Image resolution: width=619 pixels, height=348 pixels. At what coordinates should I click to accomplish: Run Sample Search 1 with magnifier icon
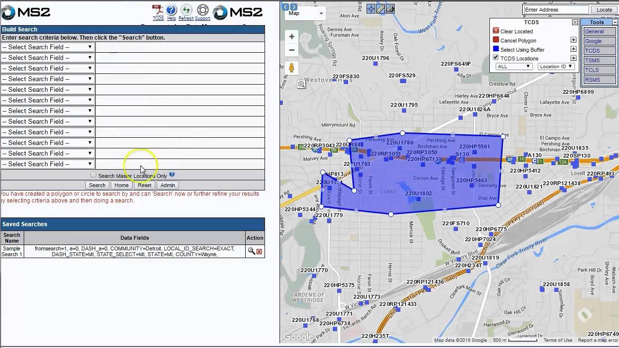pos(251,251)
